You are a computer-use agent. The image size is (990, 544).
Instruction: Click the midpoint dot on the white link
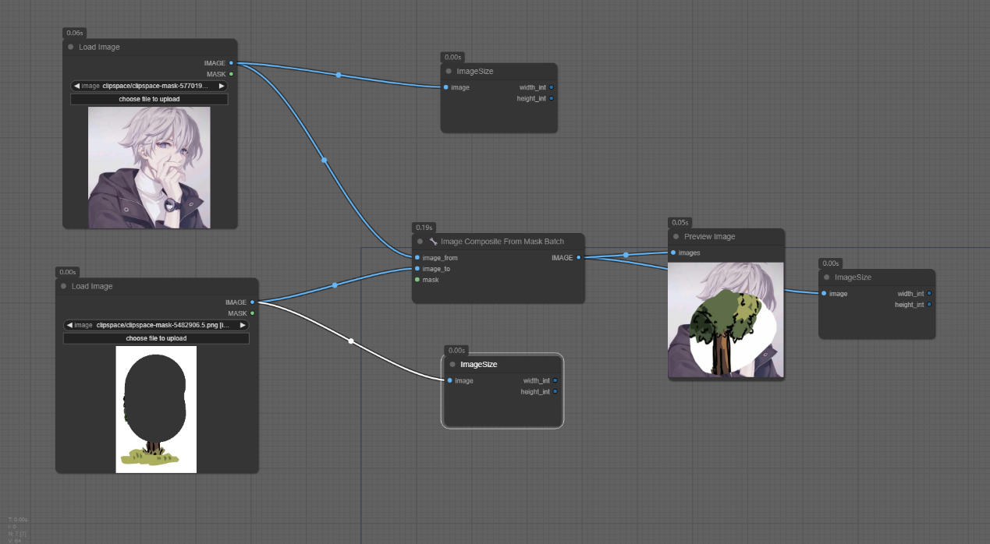pos(351,341)
